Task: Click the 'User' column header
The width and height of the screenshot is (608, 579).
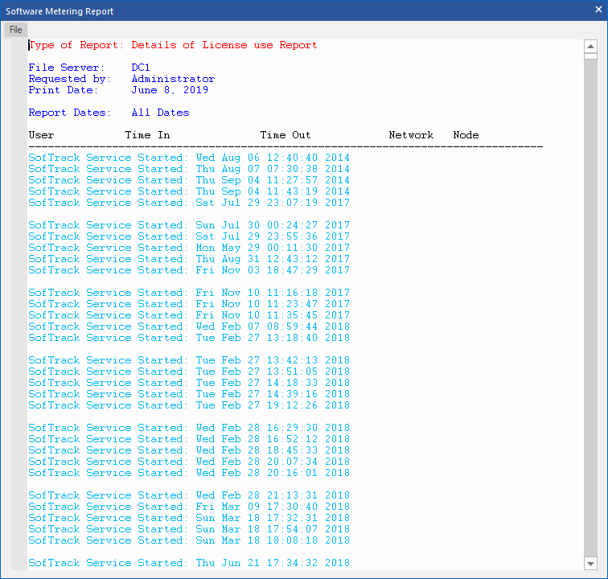Action: (x=41, y=135)
